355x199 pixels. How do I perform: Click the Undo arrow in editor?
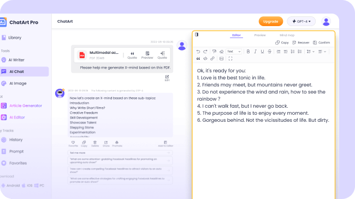[x=198, y=52]
